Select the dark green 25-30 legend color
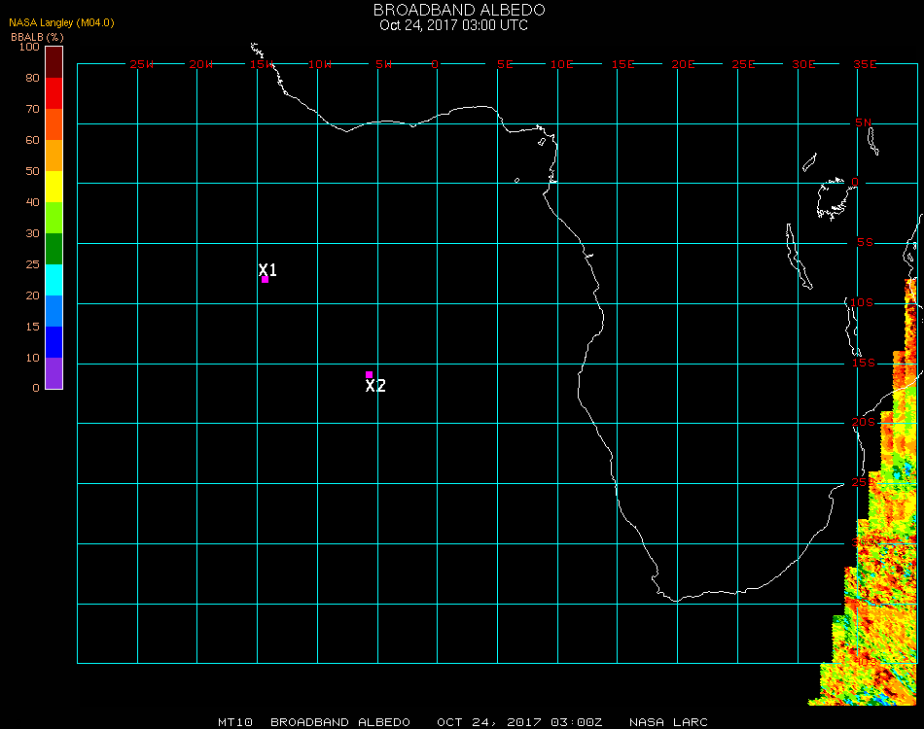 (x=54, y=249)
